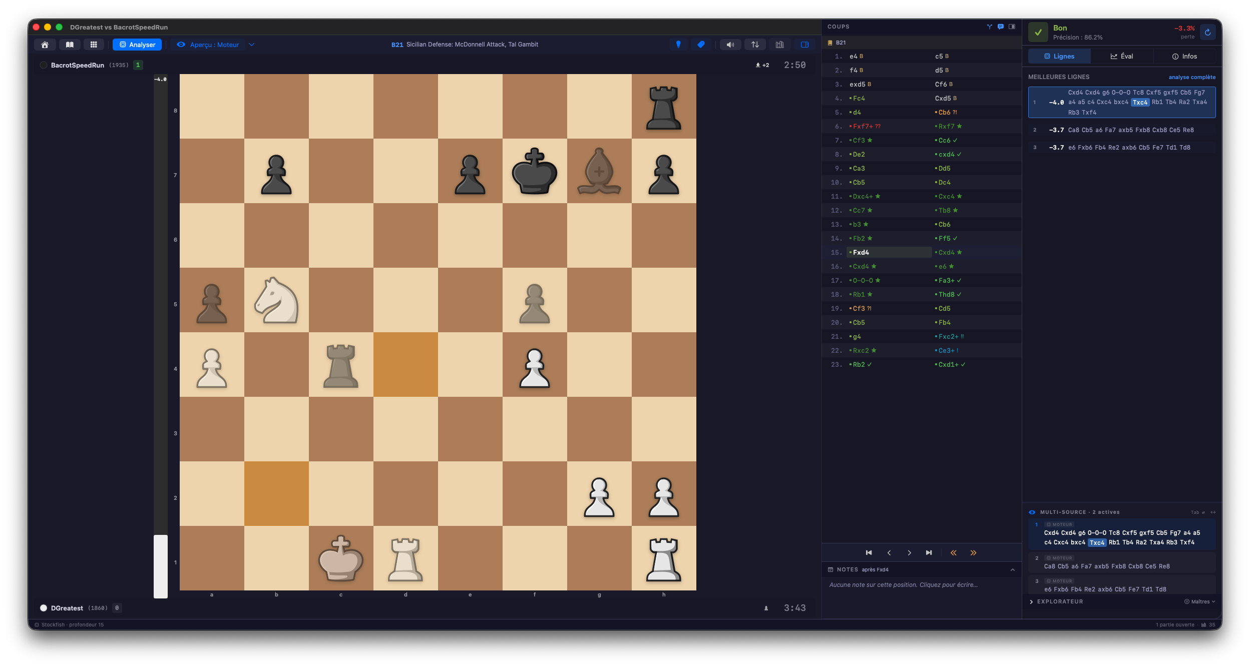Click the variations branch icon in Coups
Screen dimensions: 1250x667
[x=990, y=27]
